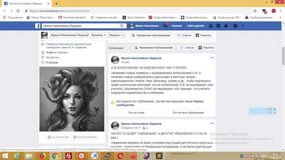Screen dimensions: 285x160
Task: Click Это не спам button
Action: 136,113
